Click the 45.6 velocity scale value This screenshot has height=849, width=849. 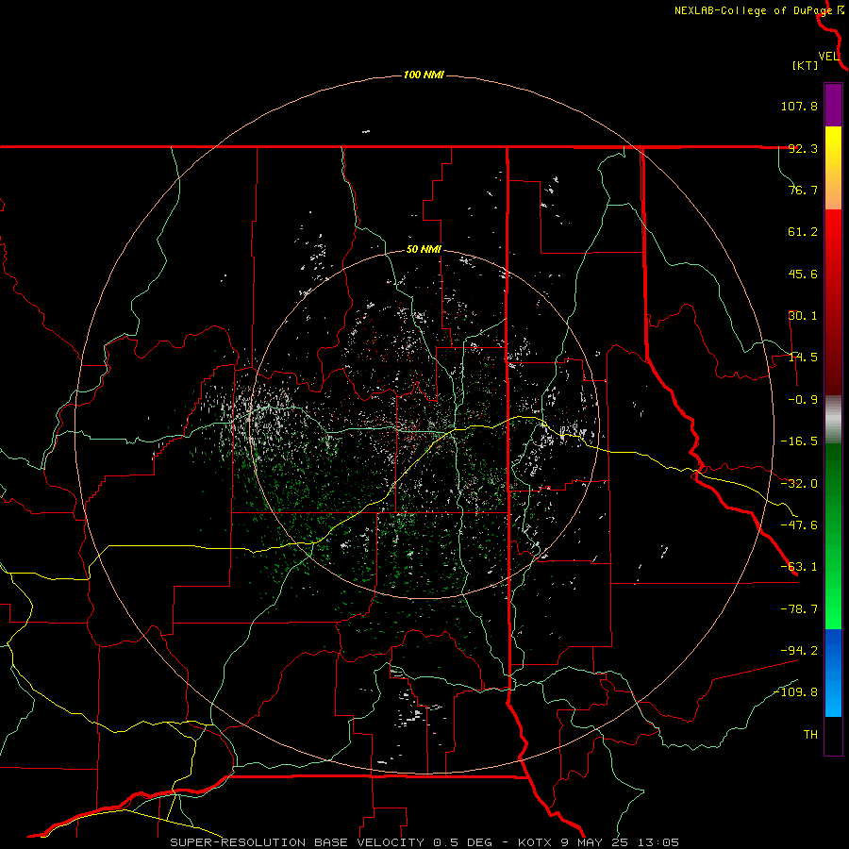[x=803, y=274]
